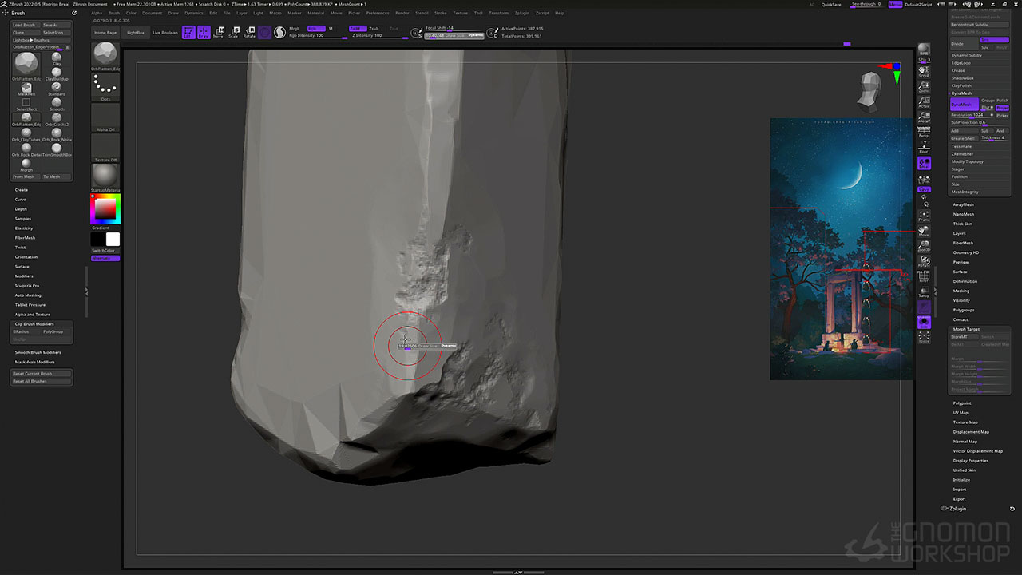Switch to Scale gizmo mode
1022x575 pixels.
coord(233,33)
